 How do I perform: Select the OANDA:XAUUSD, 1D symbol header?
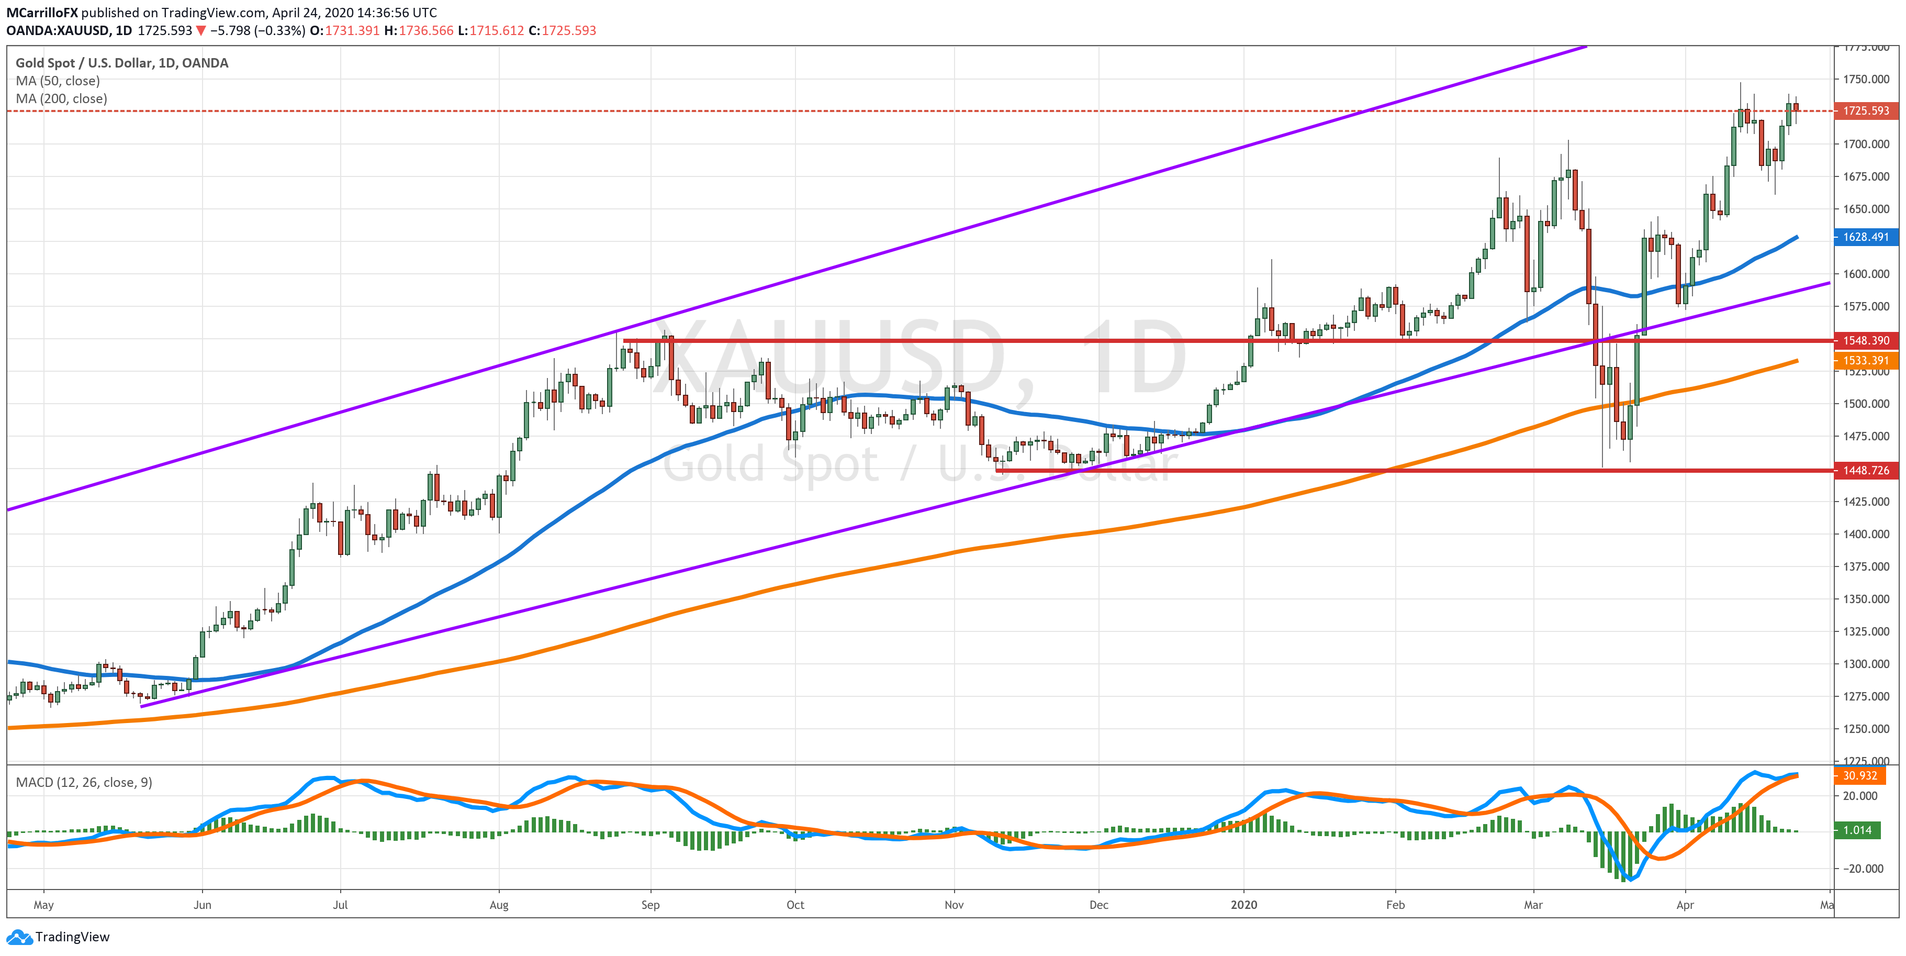(x=70, y=30)
